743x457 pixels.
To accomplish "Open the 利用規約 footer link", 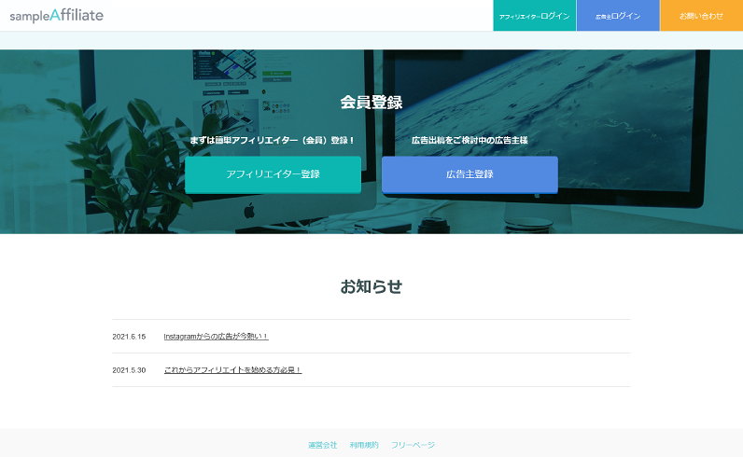I will pos(364,445).
